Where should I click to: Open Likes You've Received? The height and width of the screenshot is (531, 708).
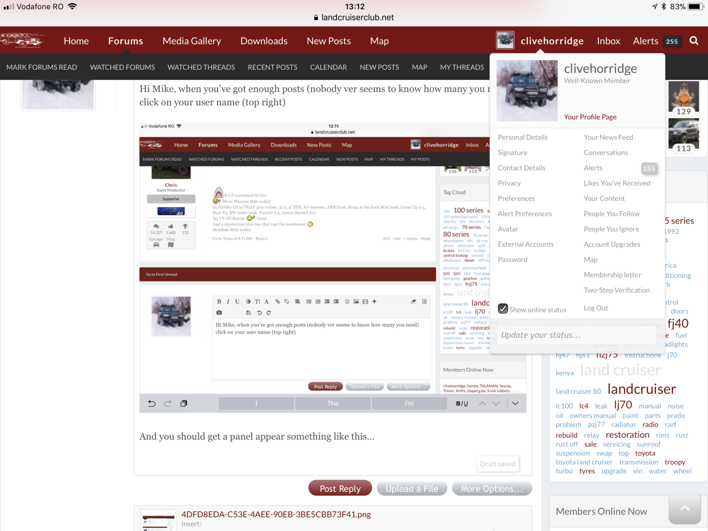click(617, 183)
